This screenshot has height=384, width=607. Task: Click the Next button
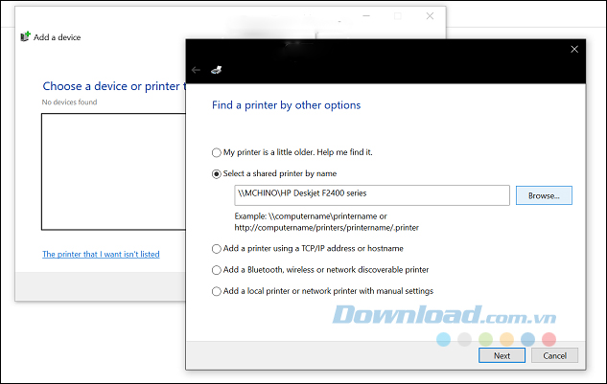coord(502,355)
